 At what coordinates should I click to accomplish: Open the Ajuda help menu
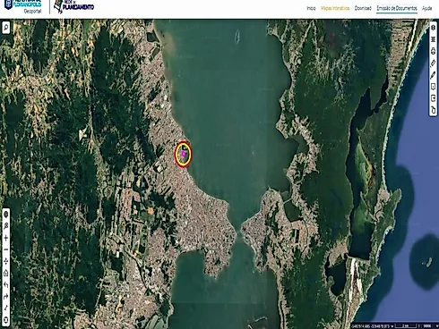pos(427,8)
